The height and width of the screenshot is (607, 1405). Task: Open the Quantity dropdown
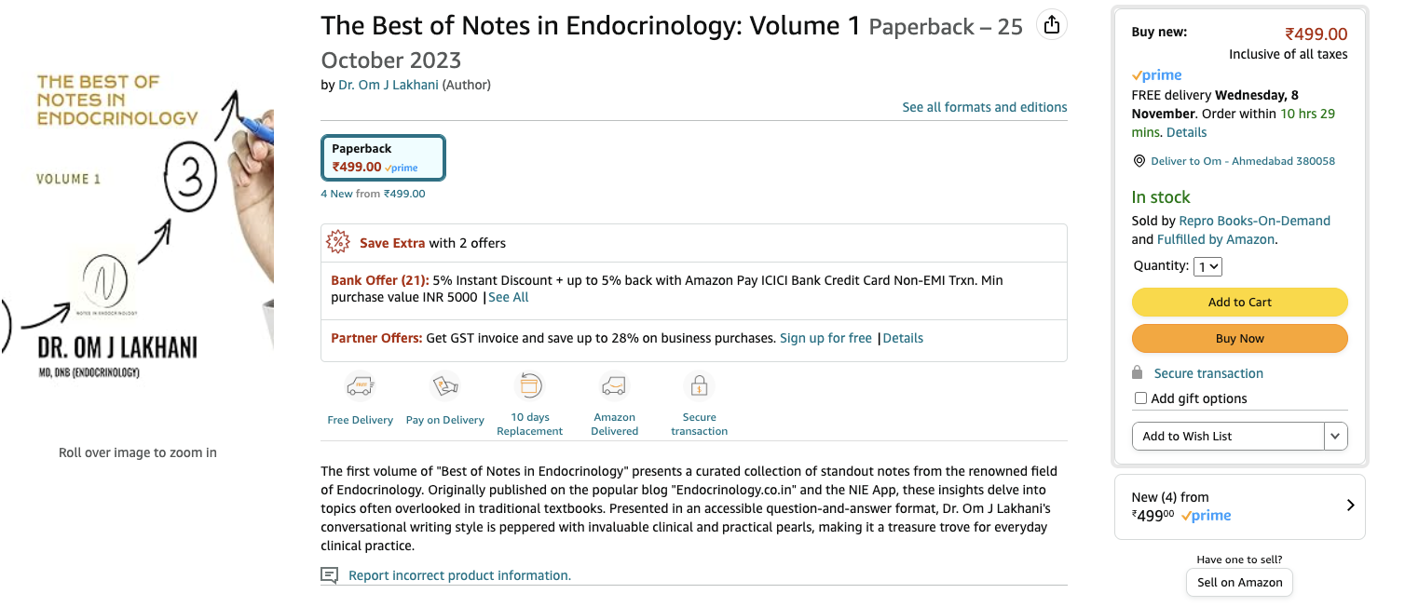click(x=1208, y=266)
